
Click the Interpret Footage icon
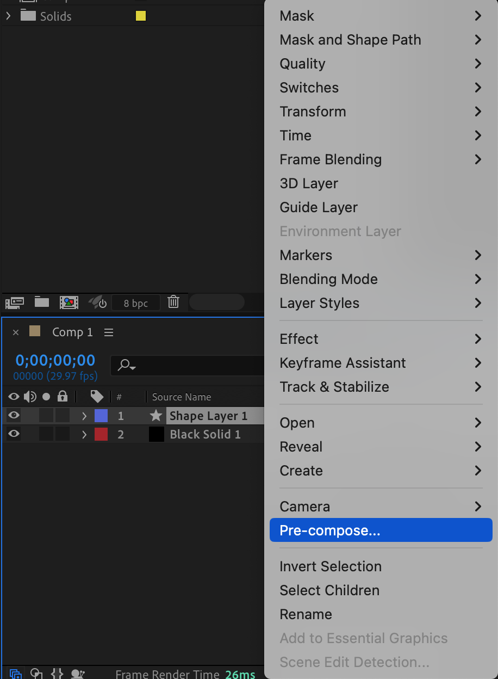(14, 303)
